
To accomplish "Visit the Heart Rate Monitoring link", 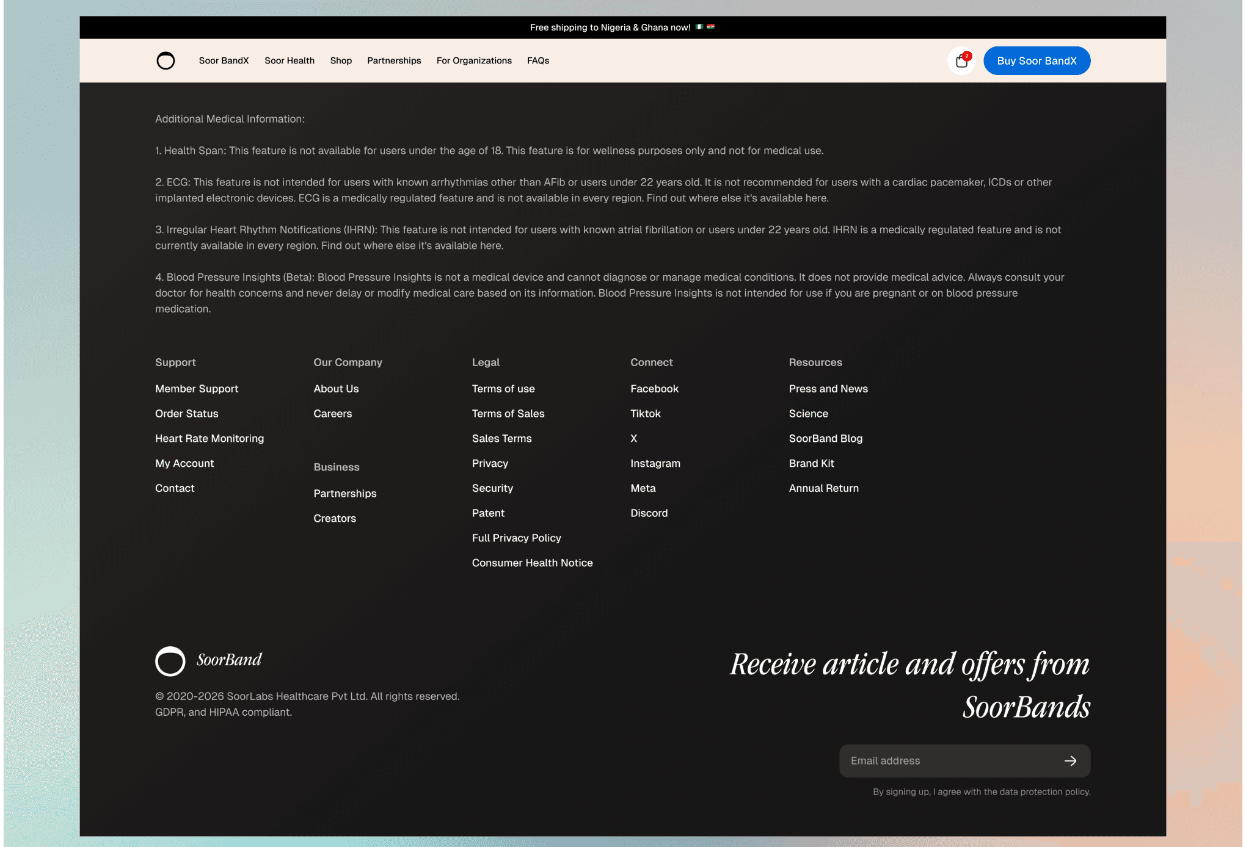I will pyautogui.click(x=209, y=438).
